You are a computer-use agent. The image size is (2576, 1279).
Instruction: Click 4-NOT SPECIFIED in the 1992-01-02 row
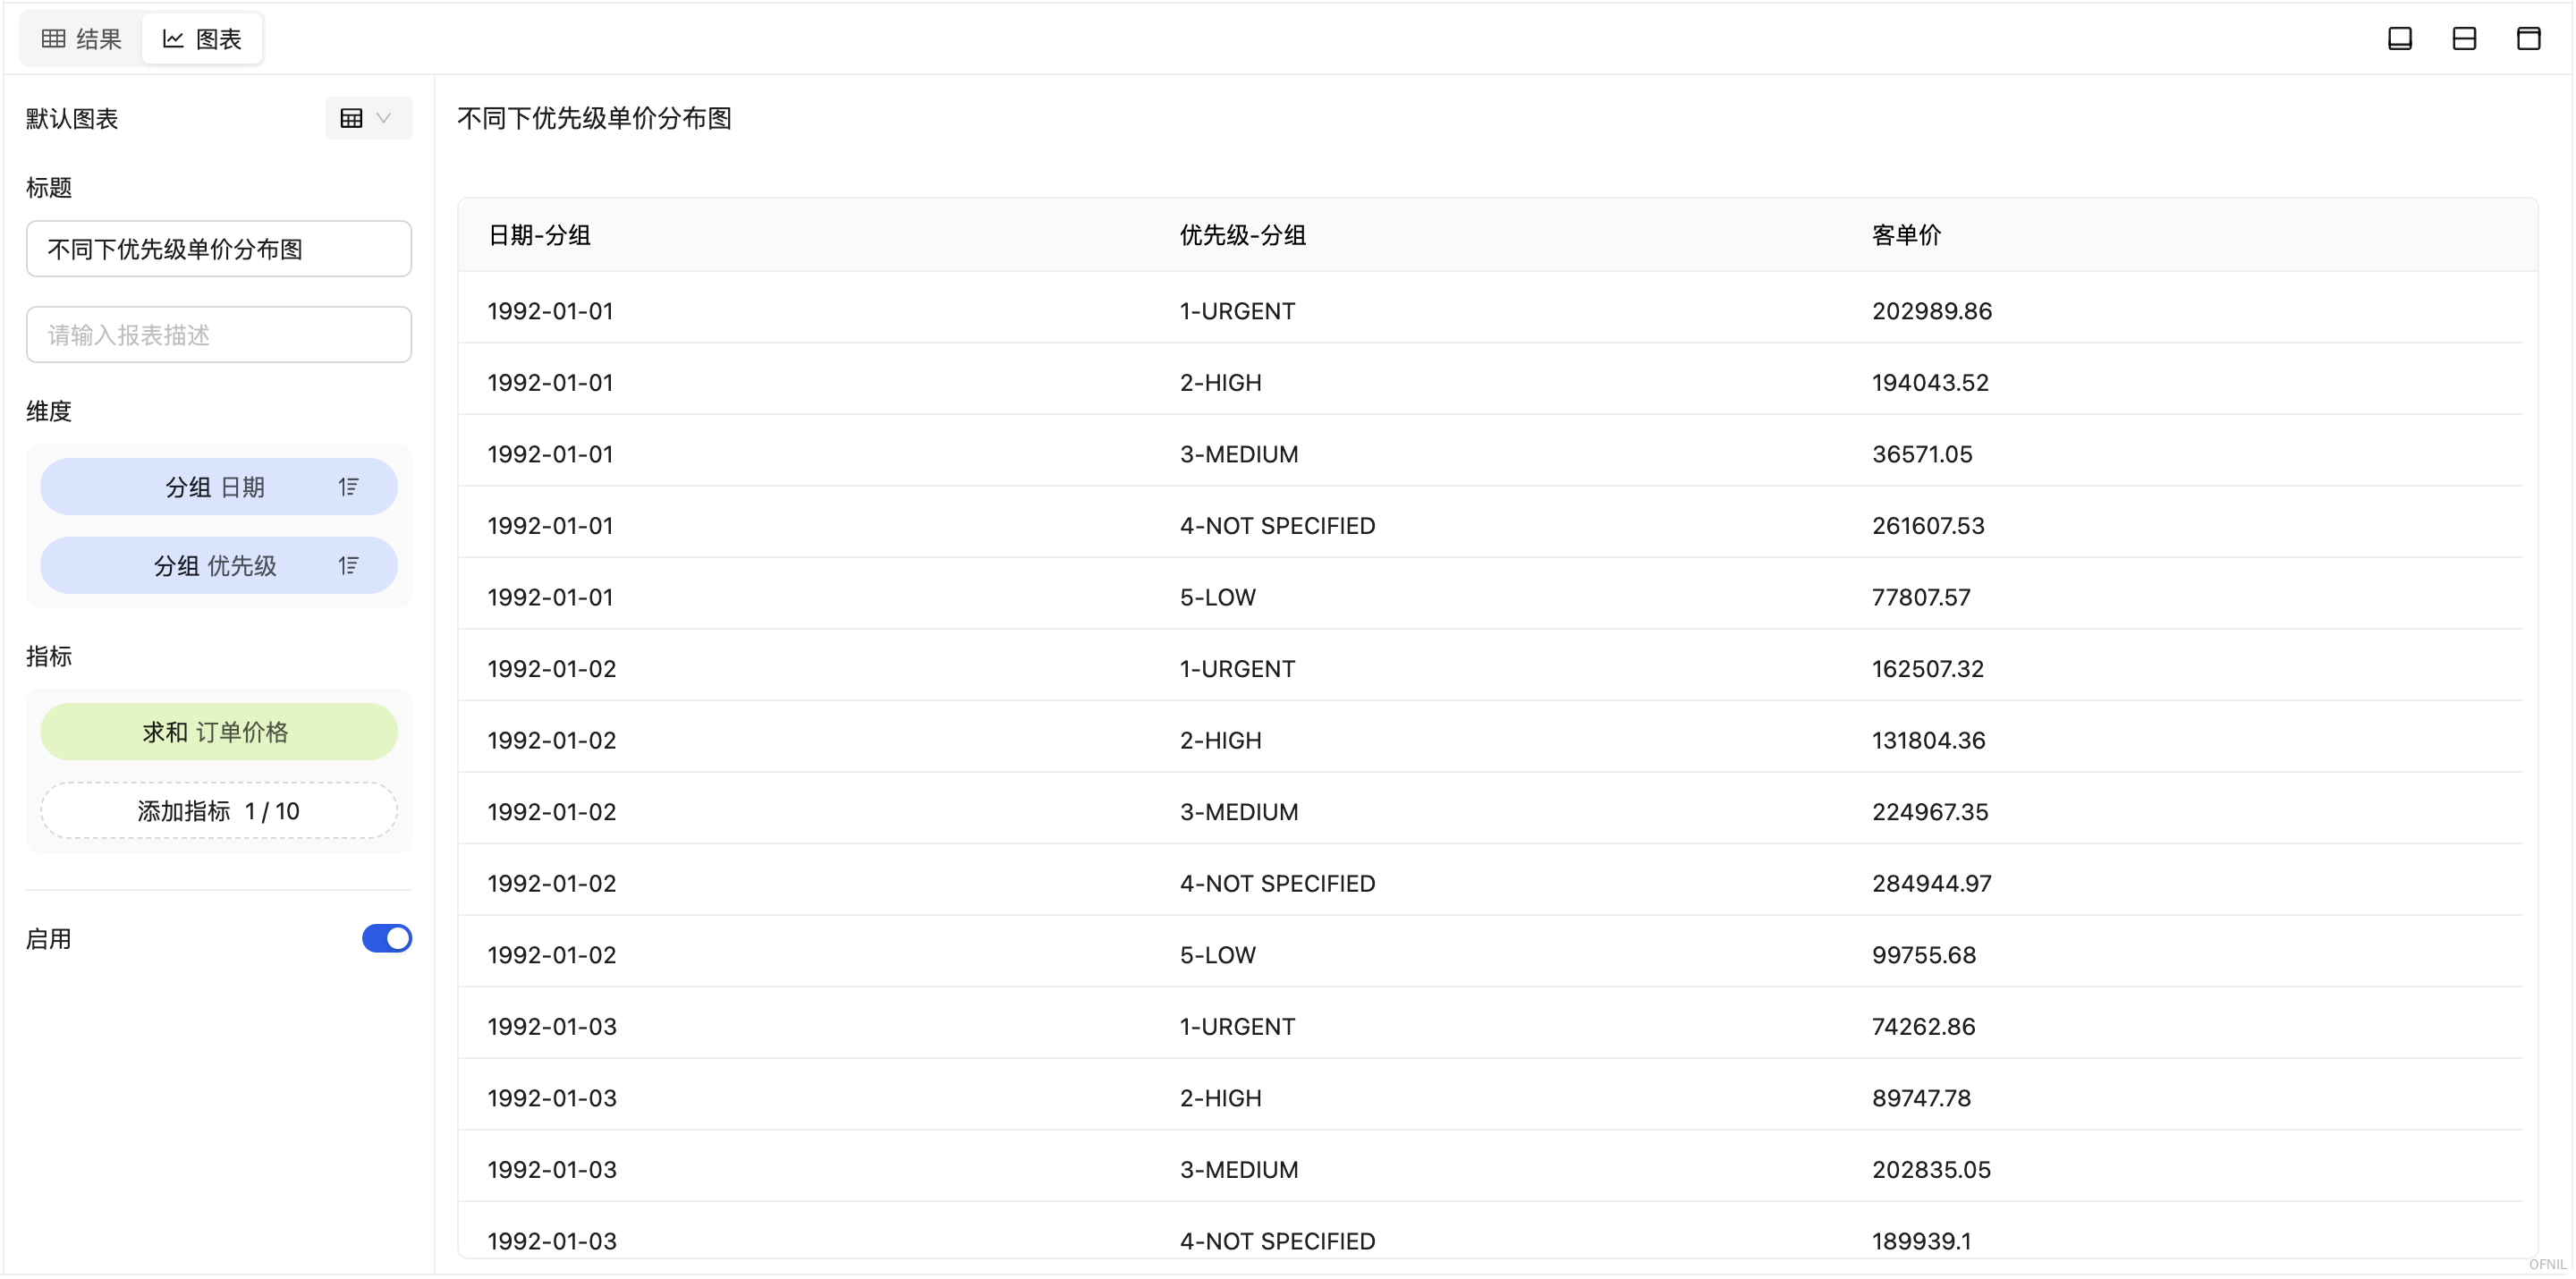tap(1277, 884)
